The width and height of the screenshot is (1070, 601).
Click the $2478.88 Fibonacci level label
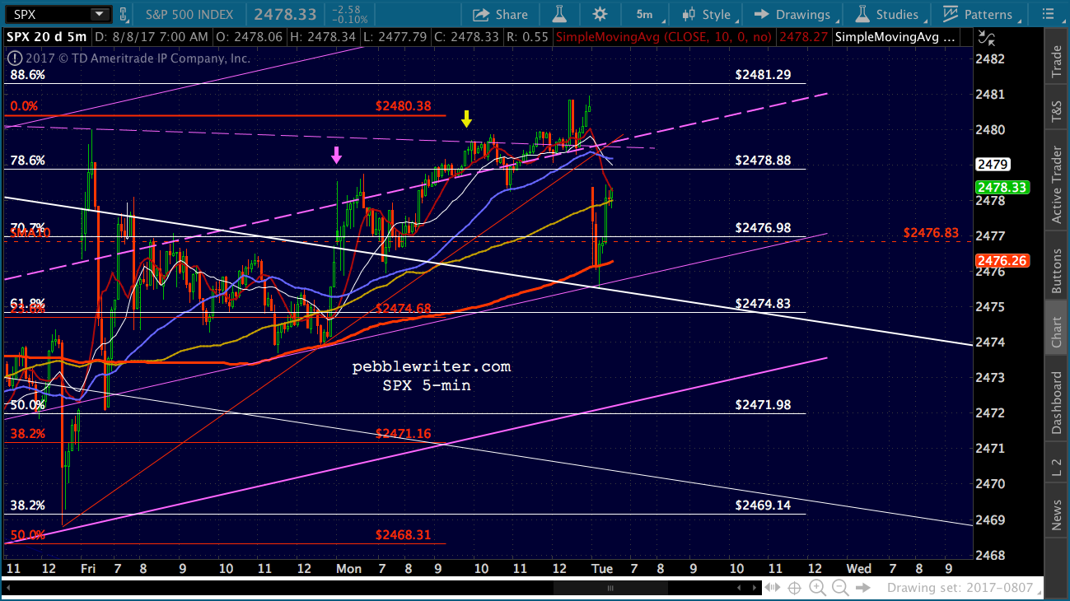pos(763,161)
